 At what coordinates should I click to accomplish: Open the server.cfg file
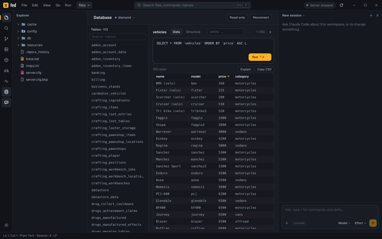(x=50, y=73)
